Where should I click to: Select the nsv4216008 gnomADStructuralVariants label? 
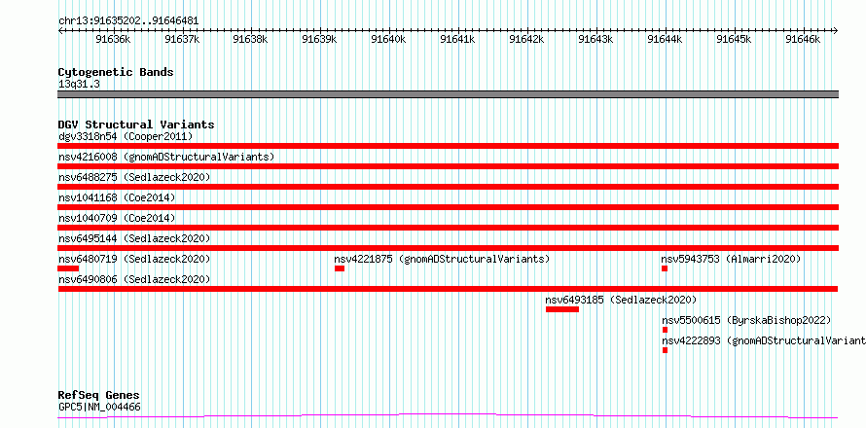166,157
